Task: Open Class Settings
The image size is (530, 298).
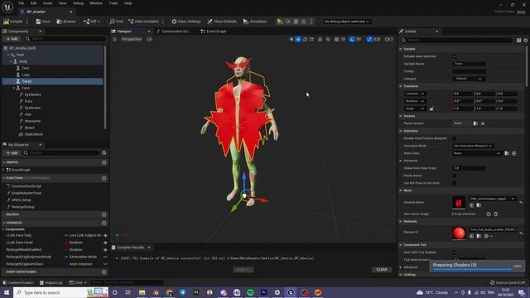Action: coord(185,22)
